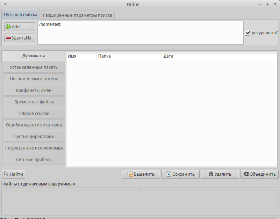Click the Сохранить text label

click(x=184, y=174)
